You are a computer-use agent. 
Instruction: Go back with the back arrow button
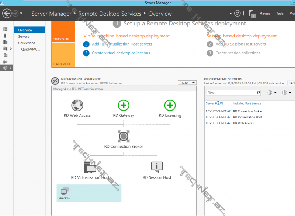pyautogui.click(x=7, y=14)
